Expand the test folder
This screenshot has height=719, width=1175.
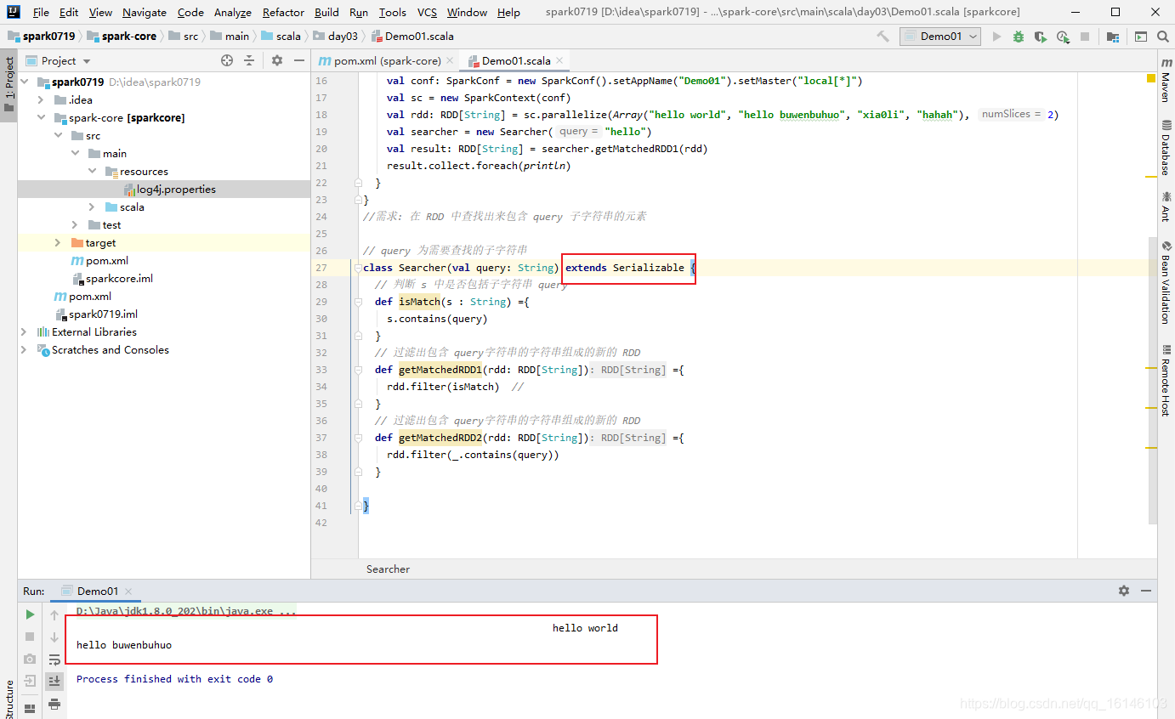tap(75, 225)
